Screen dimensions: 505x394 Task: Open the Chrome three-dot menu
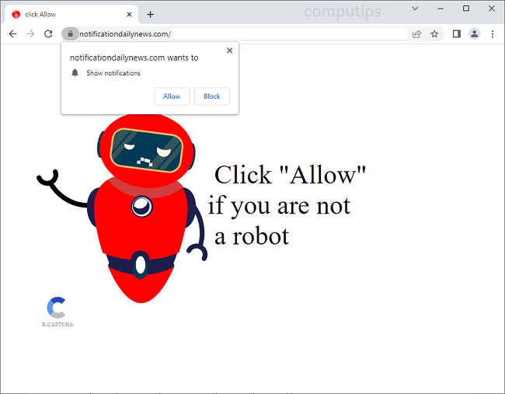492,34
